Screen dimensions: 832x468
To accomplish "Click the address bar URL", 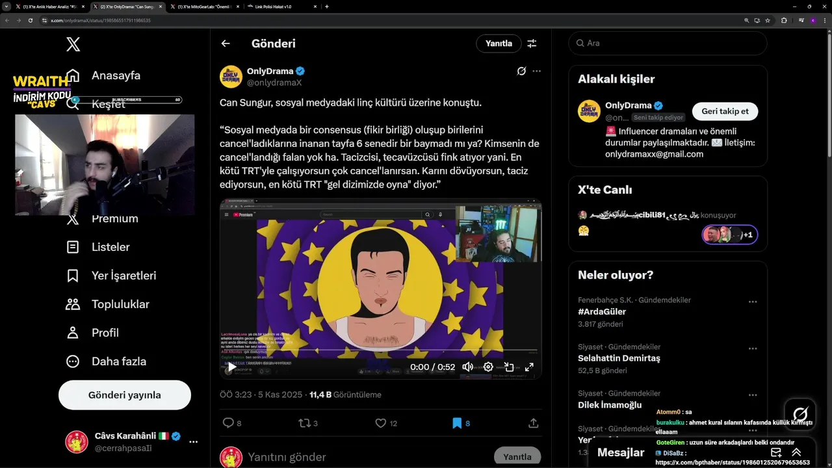I will coord(101,20).
